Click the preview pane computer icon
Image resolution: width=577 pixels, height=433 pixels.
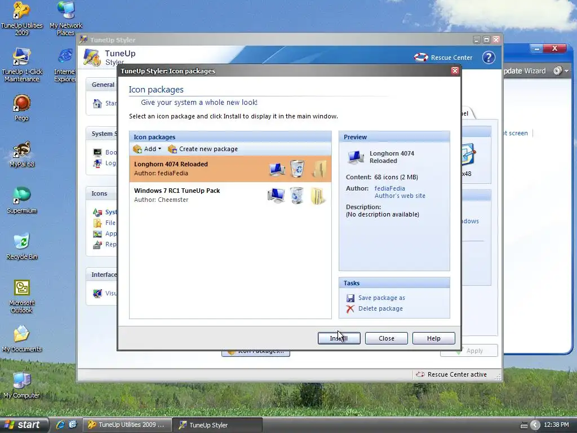tap(356, 157)
